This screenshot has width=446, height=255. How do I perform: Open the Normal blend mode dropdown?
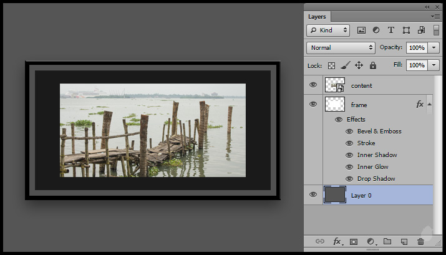pyautogui.click(x=341, y=47)
